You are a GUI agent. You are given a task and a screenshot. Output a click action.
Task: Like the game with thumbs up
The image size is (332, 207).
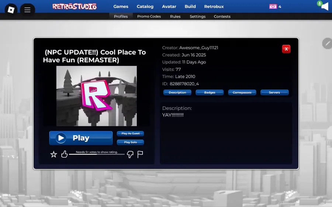[x=64, y=154]
